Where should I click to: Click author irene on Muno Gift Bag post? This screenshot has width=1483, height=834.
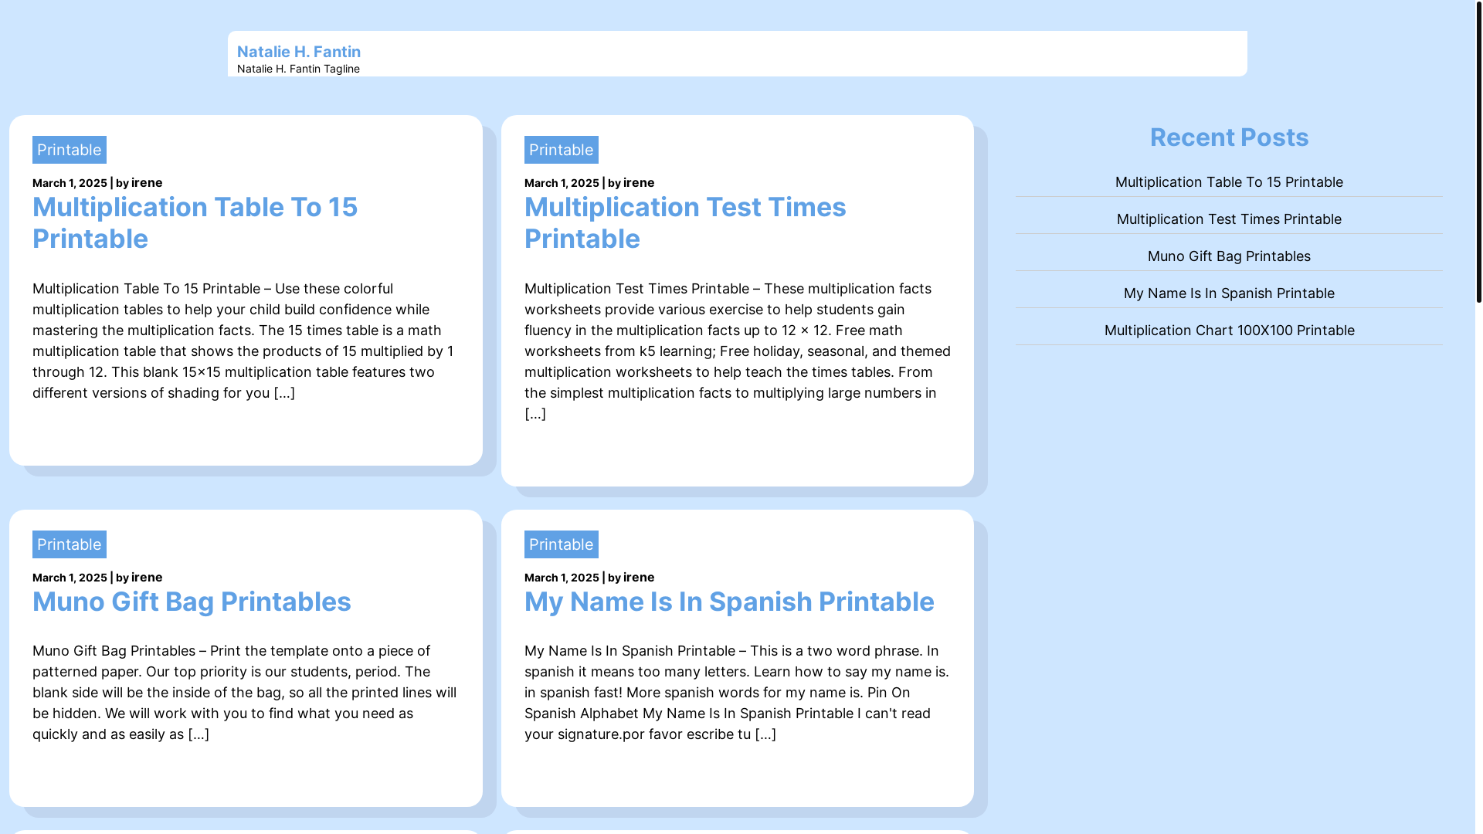pyautogui.click(x=147, y=578)
